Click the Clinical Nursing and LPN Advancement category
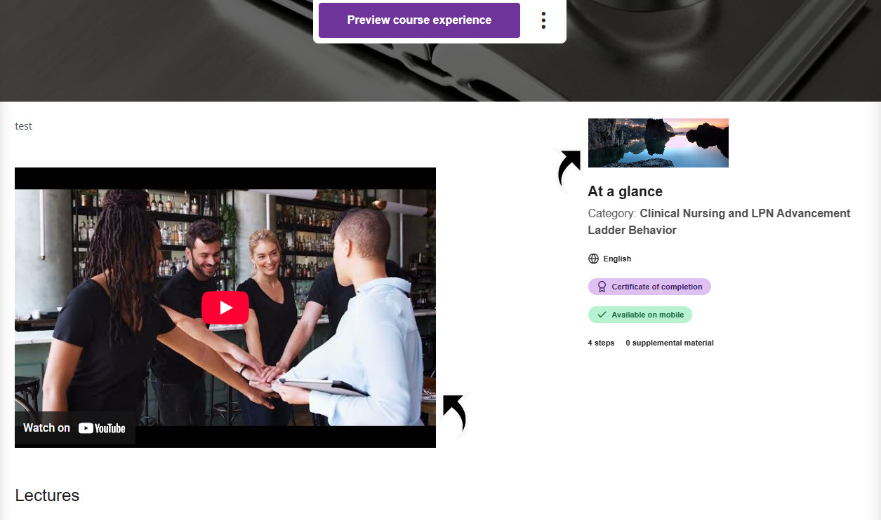881x520 pixels. click(719, 221)
